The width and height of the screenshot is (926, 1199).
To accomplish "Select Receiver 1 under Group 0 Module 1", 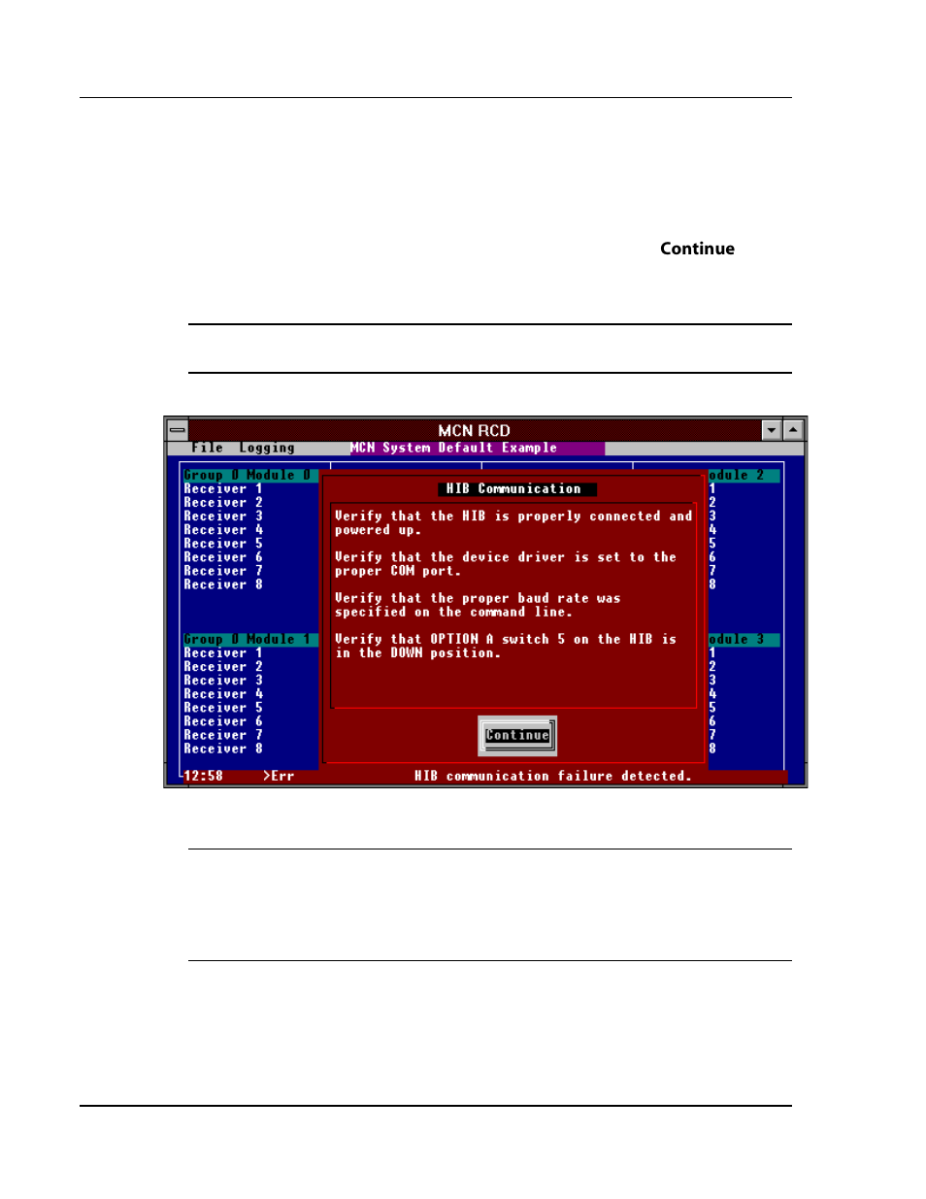I will 223,653.
